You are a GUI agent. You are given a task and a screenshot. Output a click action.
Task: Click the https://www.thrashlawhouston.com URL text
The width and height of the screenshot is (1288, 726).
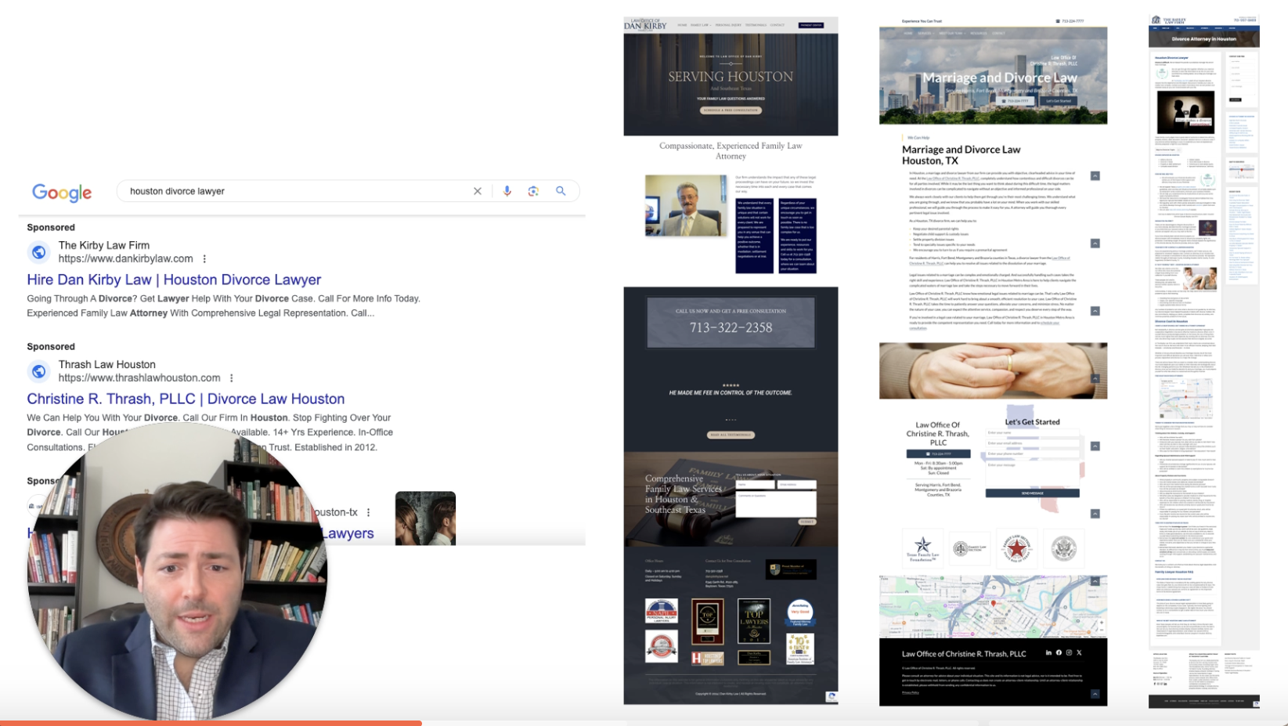[139, 377]
